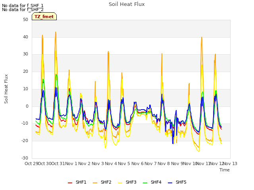Click the yellow SHF3 legend color marker

click(x=120, y=183)
